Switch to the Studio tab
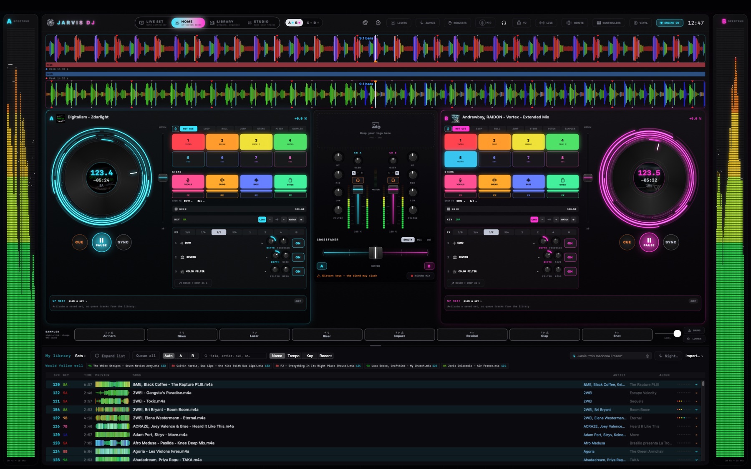The image size is (751, 469). coord(262,23)
